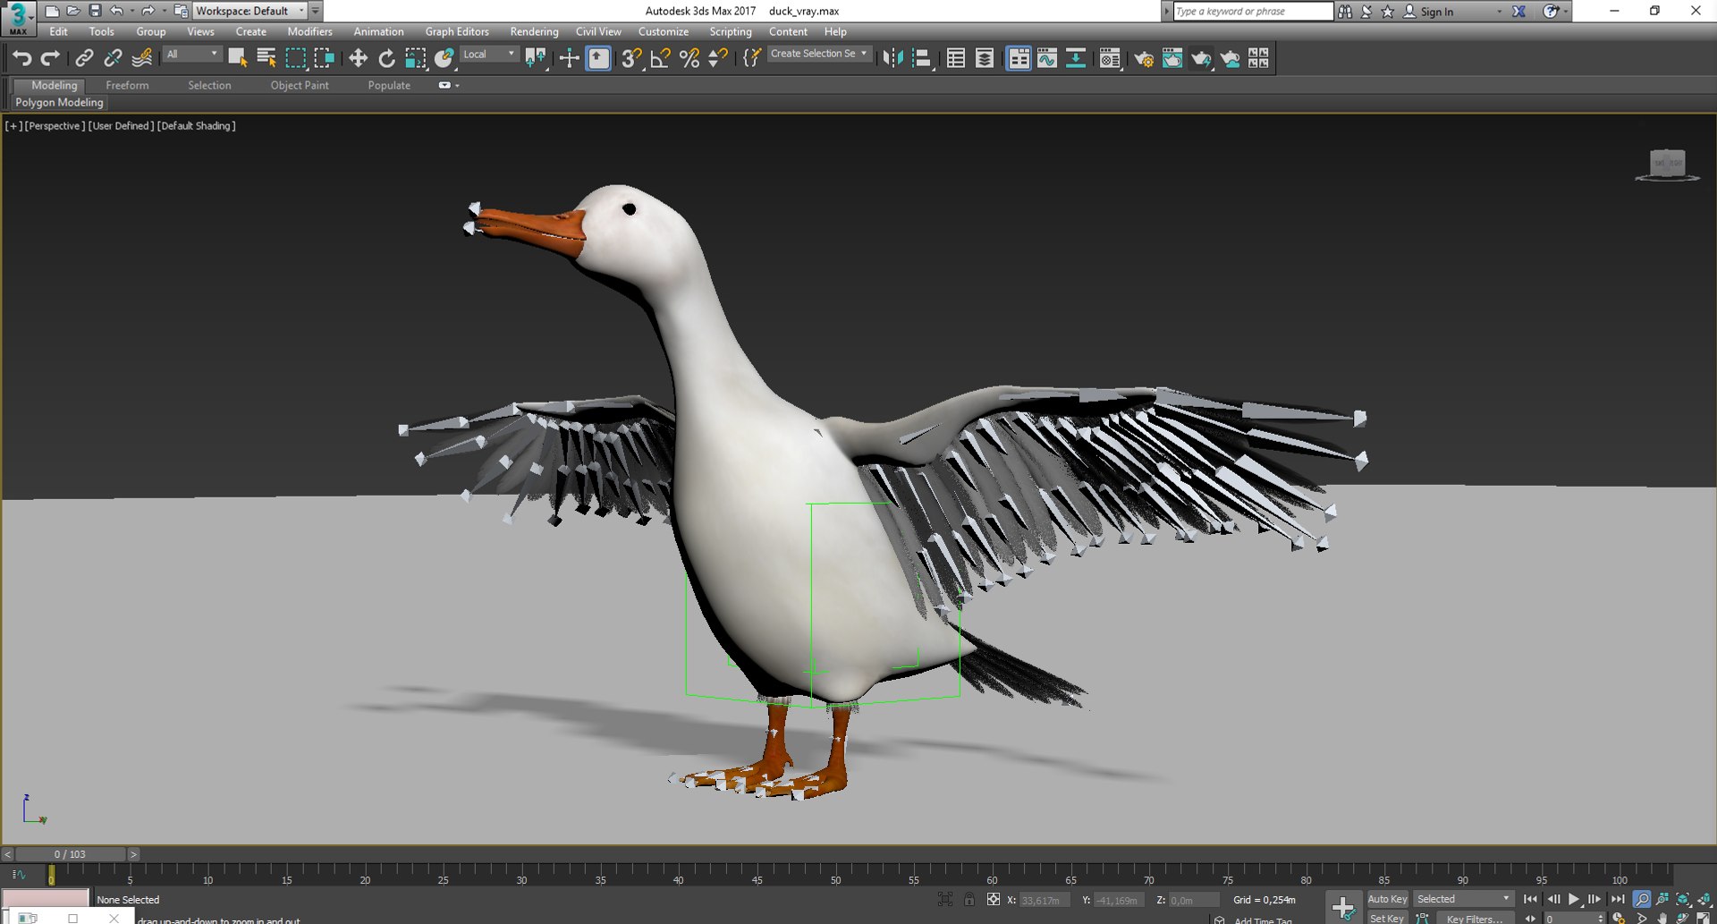Switch to the Freeform ribbon tab
This screenshot has width=1717, height=924.
click(127, 85)
